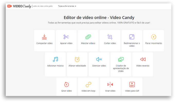Click the Silenciar vídeo muted speaker icon

(x=99, y=59)
